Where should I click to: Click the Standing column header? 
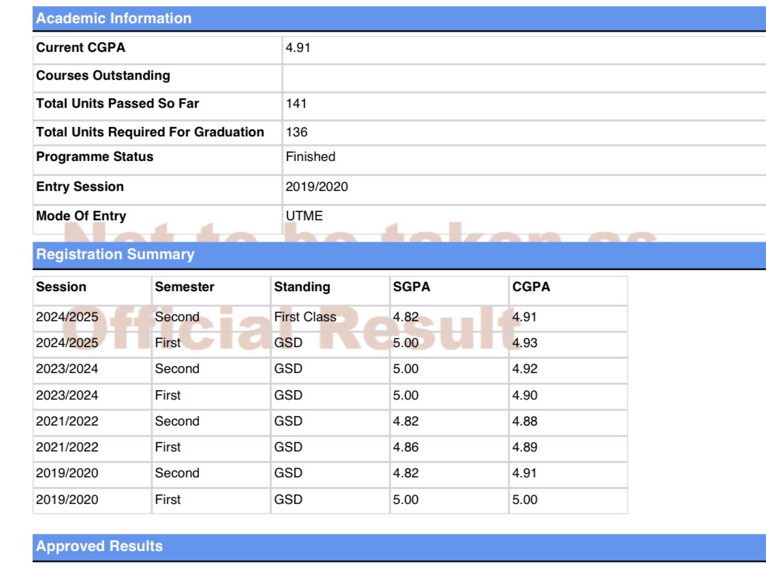pos(302,287)
